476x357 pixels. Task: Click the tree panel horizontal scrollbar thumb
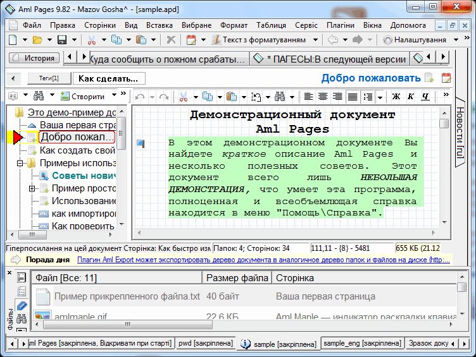[x=32, y=234]
